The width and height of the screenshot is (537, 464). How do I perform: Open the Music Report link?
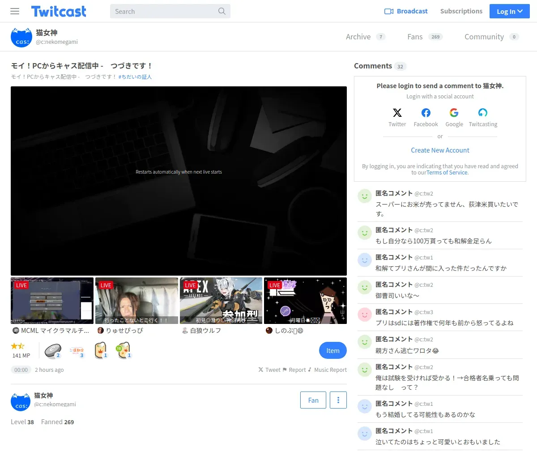pos(327,370)
